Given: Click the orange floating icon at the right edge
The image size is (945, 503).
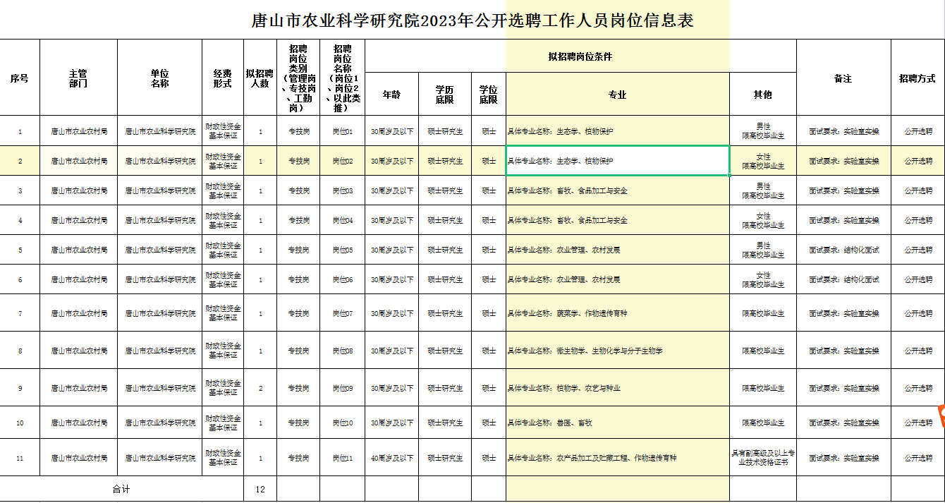Looking at the screenshot, I should (x=940, y=417).
